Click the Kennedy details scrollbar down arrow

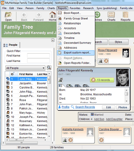coord(127,101)
